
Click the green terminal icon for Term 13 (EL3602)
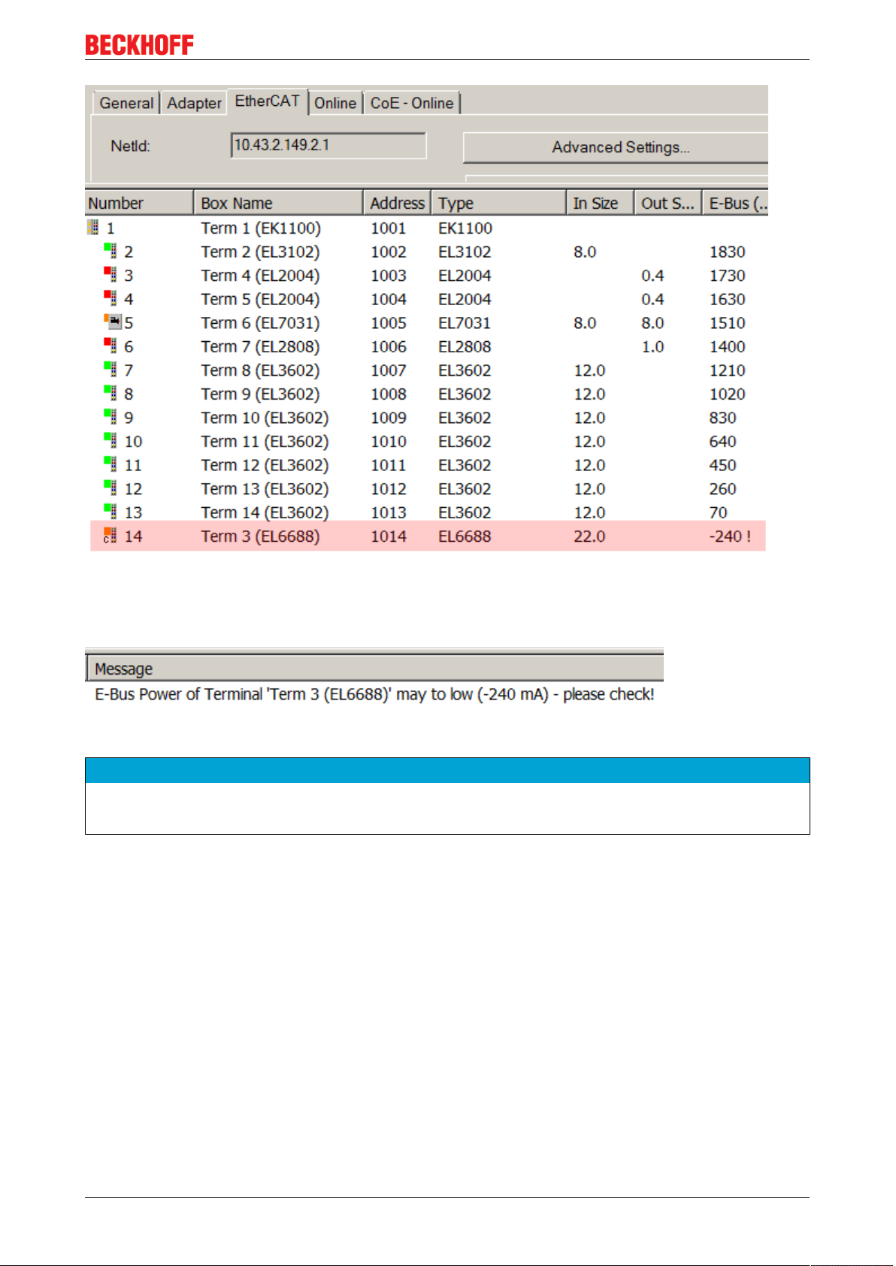pos(110,488)
